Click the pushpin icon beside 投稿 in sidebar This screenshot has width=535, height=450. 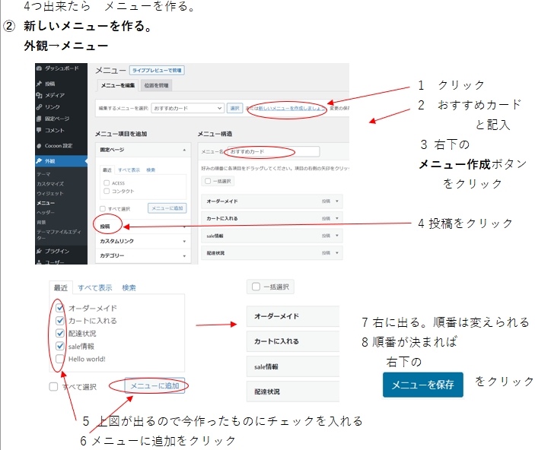click(x=40, y=84)
